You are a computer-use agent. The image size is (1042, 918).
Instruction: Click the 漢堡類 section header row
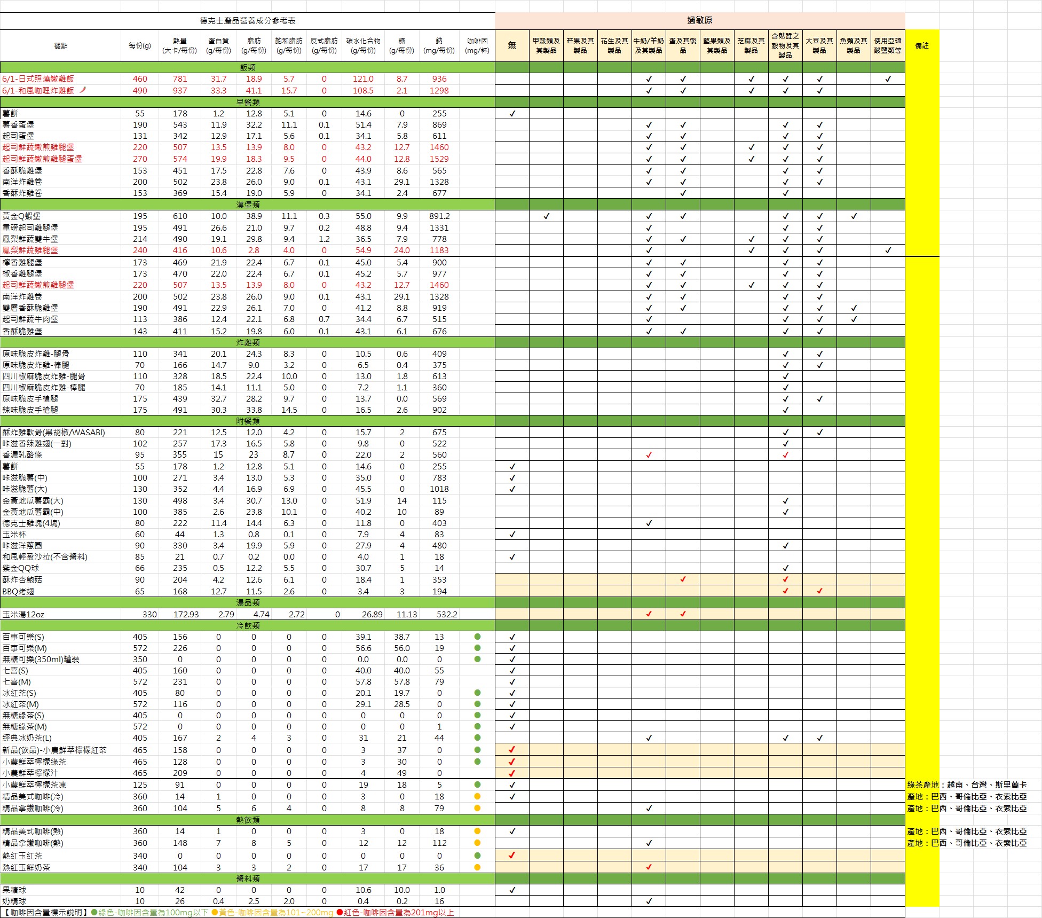[x=248, y=205]
